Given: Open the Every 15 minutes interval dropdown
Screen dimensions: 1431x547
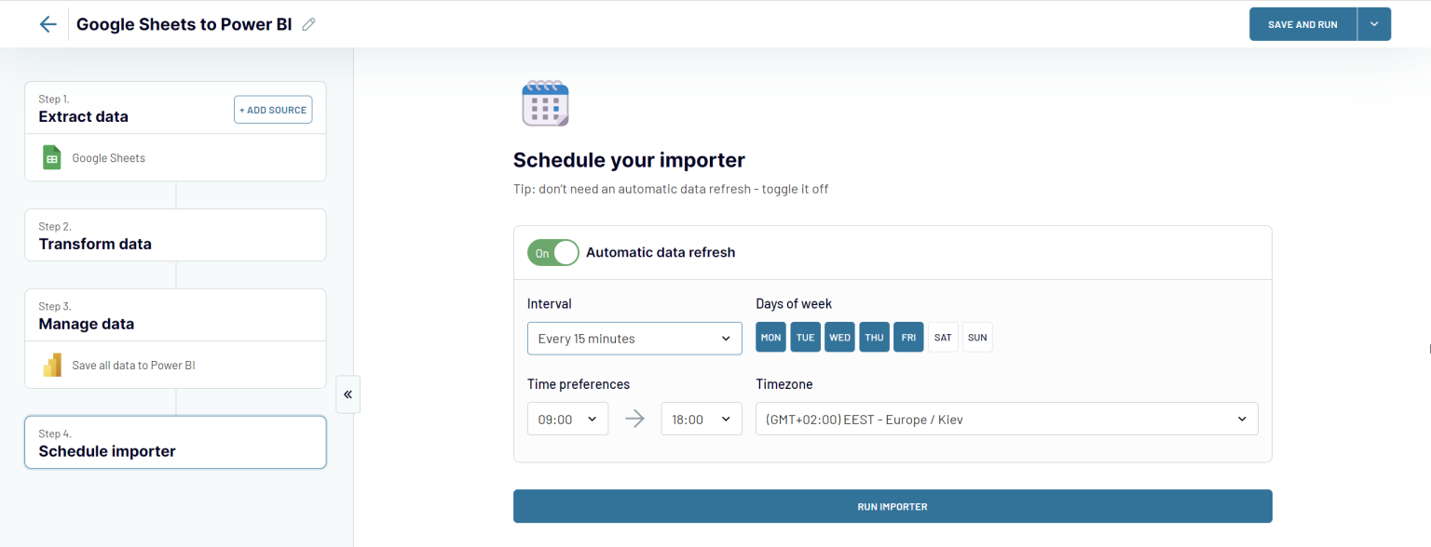Looking at the screenshot, I should click(x=634, y=338).
